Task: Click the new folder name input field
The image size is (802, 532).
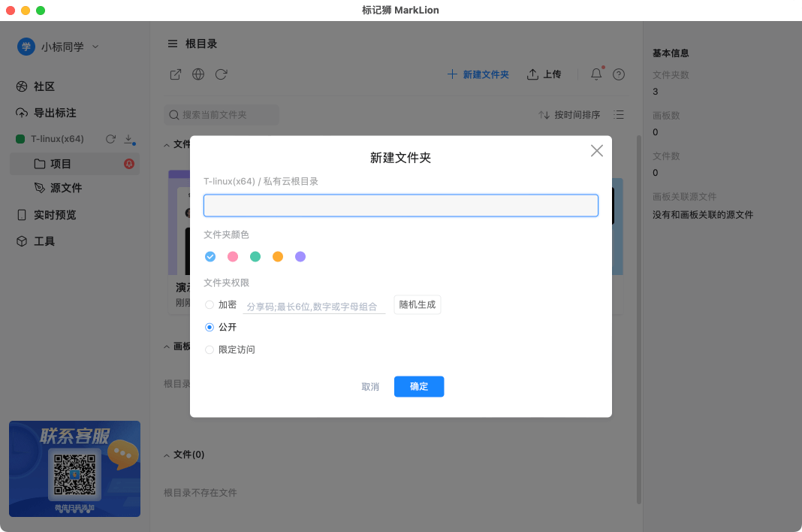Action: [x=401, y=204]
